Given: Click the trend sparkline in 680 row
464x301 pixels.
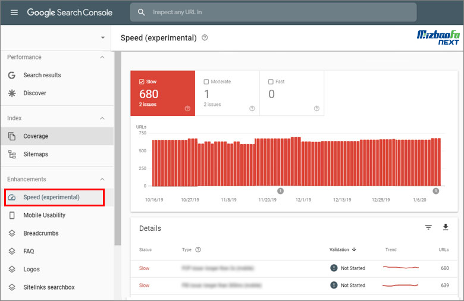Looking at the screenshot, I should pyautogui.click(x=401, y=267).
